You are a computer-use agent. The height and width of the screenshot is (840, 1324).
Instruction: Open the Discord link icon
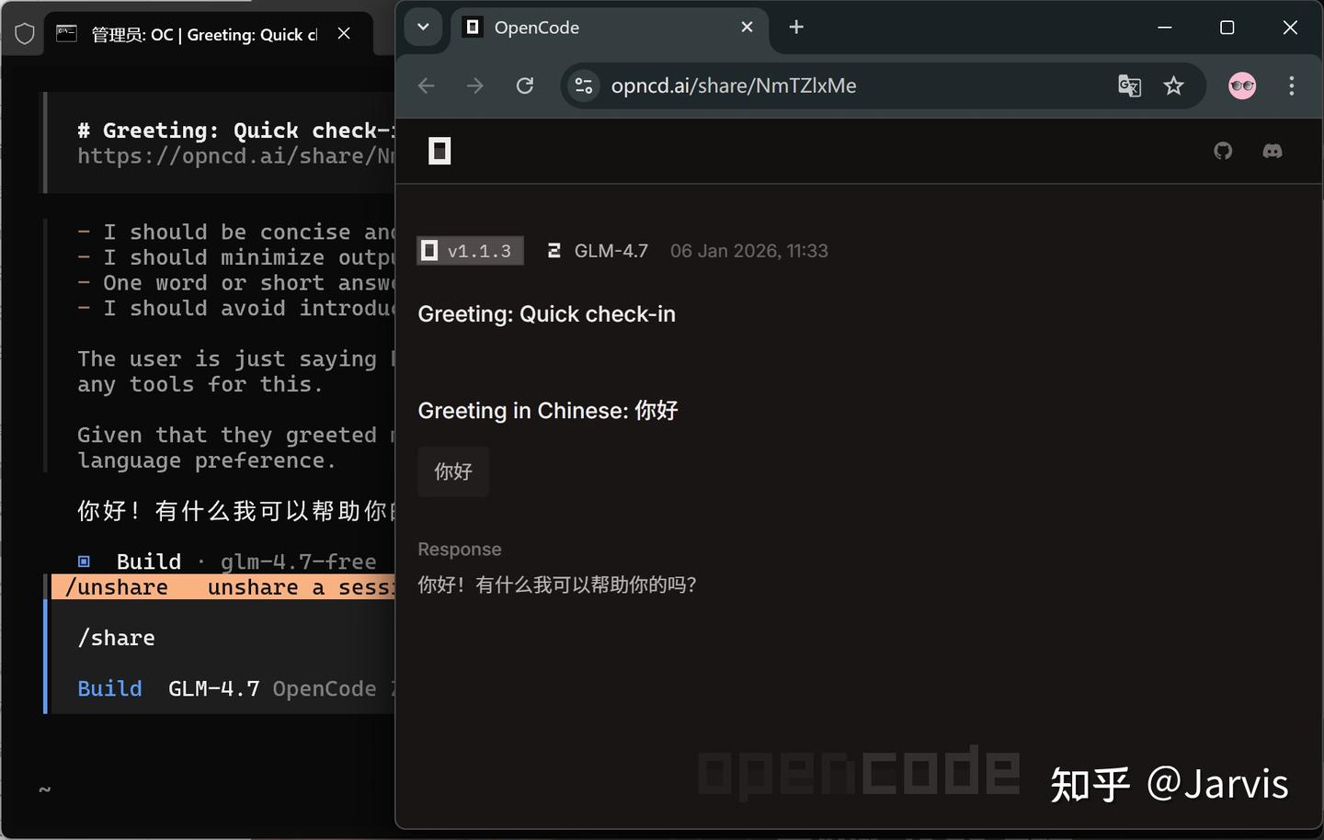1273,151
